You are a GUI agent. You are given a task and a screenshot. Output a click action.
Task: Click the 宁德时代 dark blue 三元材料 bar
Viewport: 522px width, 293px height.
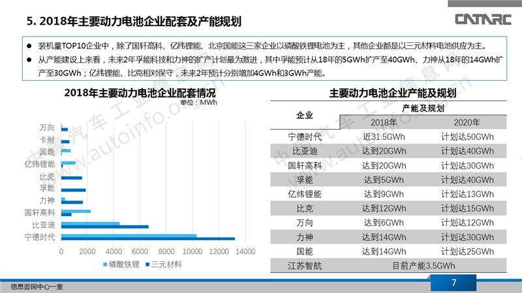[148, 239]
